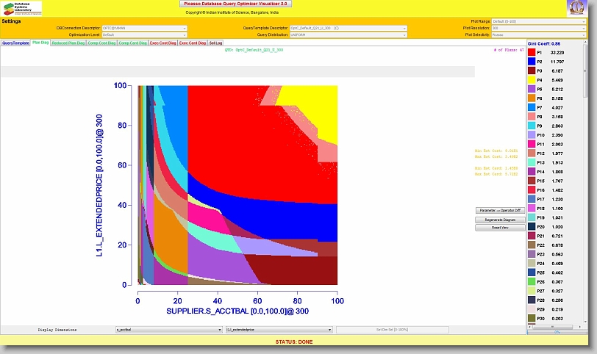This screenshot has width=597, height=354.
Task: Switch to the Reduced Plan Diag tab
Action: pos(68,43)
